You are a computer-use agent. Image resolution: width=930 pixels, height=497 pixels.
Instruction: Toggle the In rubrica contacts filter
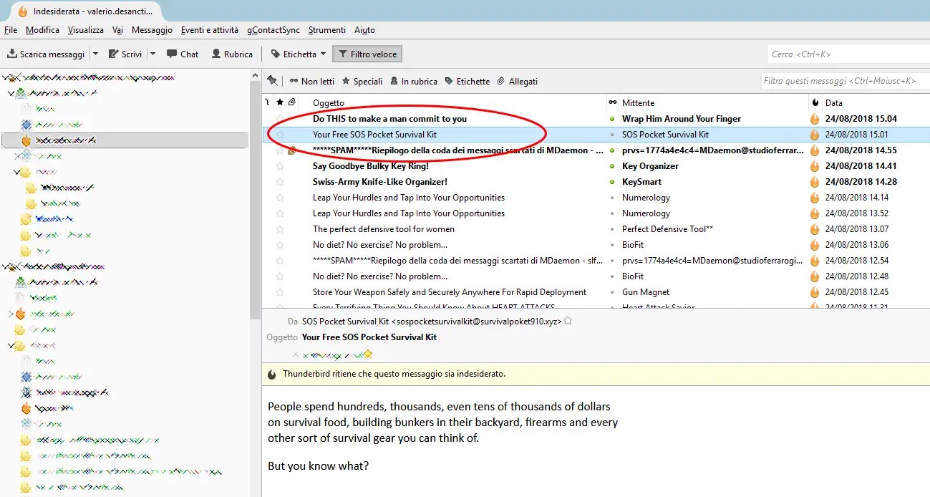click(414, 81)
